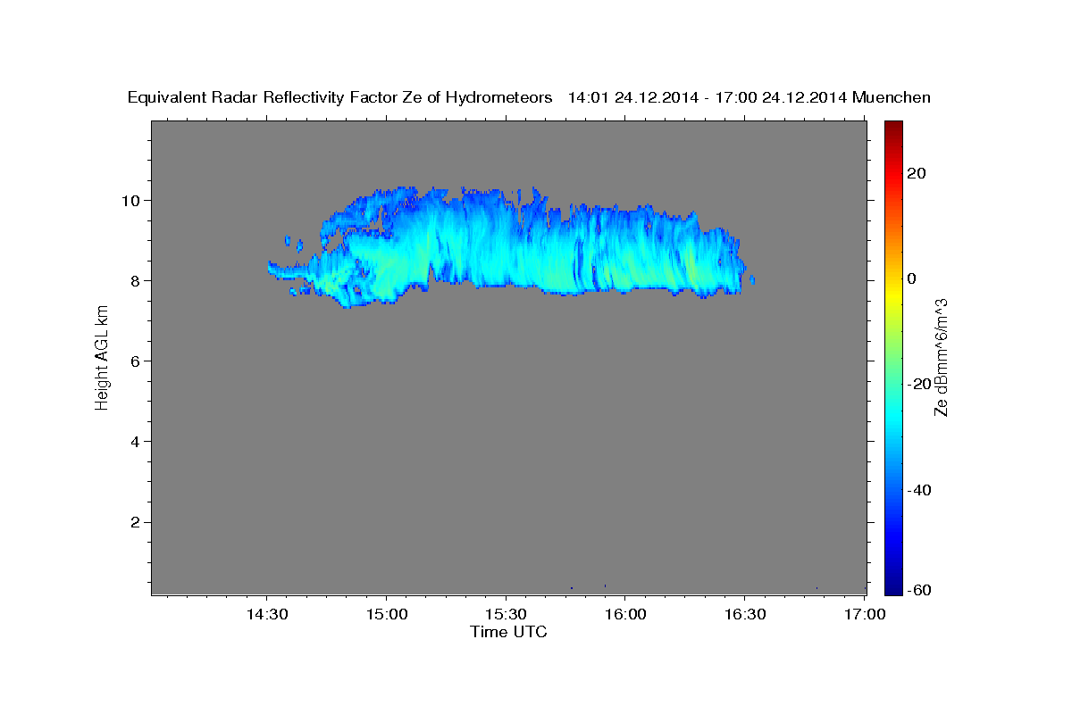Click the date range text '14:01 24.12.2014 - 17:00 24.12.2014'
This screenshot has height=714, width=1072.
point(708,98)
